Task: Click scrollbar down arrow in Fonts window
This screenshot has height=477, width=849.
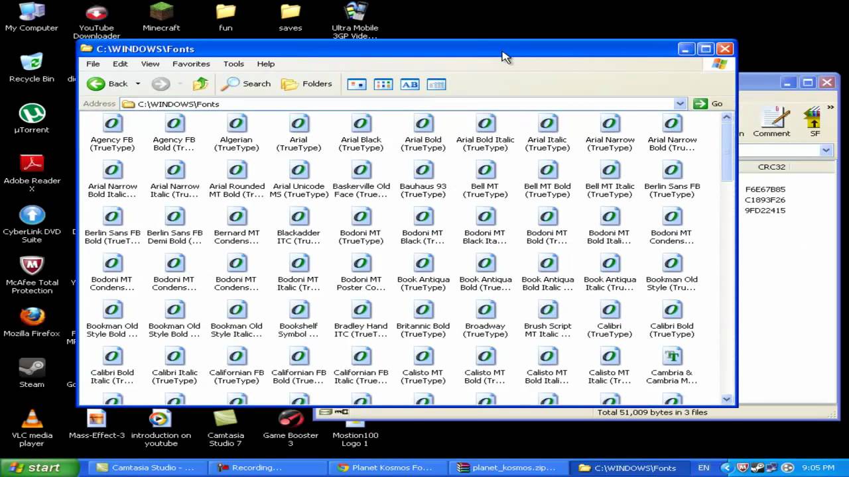Action: point(726,399)
